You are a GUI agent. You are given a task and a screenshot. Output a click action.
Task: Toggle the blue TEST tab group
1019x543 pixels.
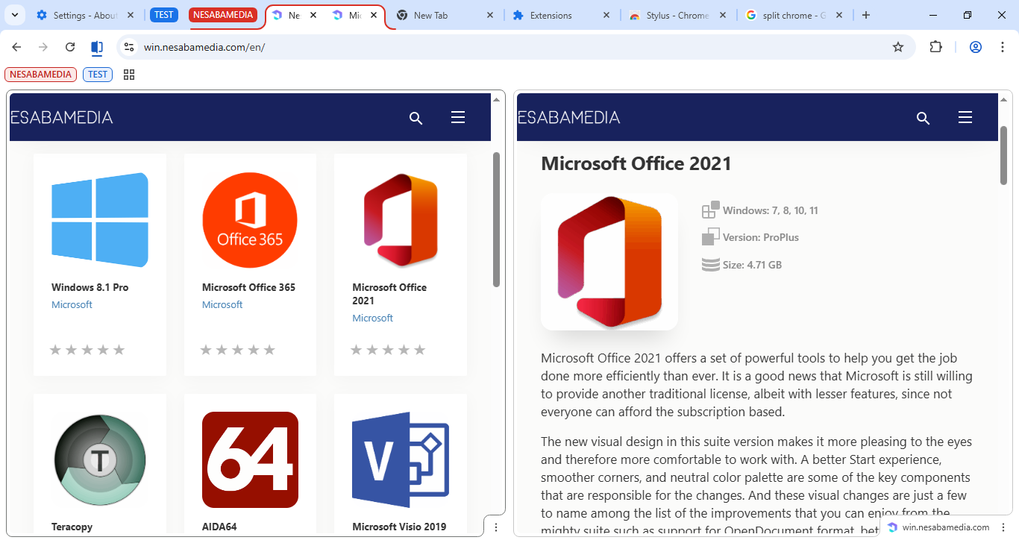tap(164, 15)
